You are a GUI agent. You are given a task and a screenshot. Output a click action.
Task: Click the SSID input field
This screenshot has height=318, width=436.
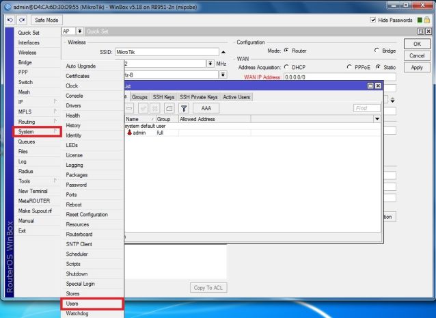coord(167,52)
